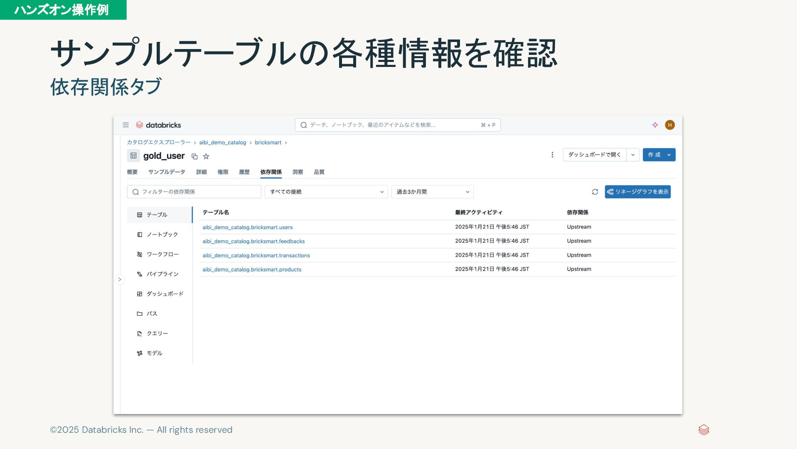This screenshot has height=449, width=797.
Task: Switch to the 洞察 tab
Action: point(298,172)
